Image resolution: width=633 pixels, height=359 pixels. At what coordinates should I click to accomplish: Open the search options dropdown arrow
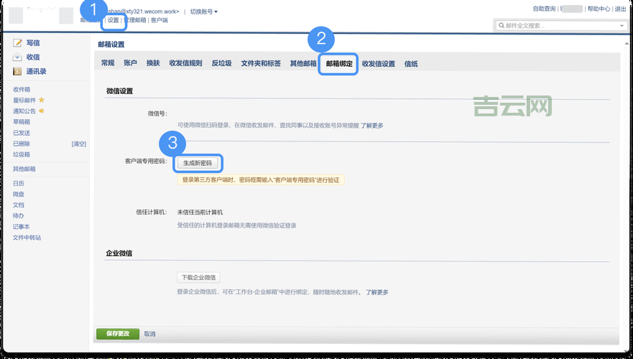(x=622, y=25)
